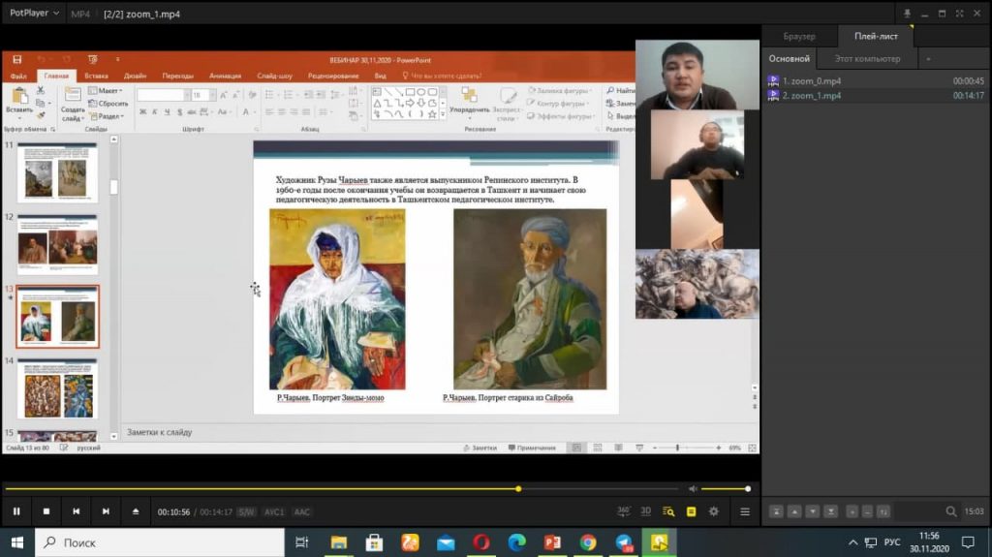Mute audio using the speaker icon
The height and width of the screenshot is (557, 992).
692,489
